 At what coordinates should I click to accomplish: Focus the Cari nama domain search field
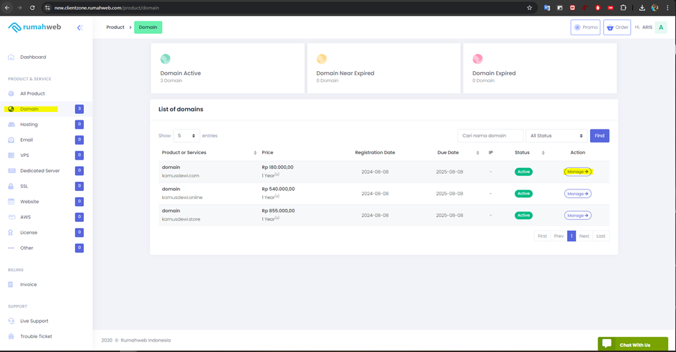click(490, 136)
